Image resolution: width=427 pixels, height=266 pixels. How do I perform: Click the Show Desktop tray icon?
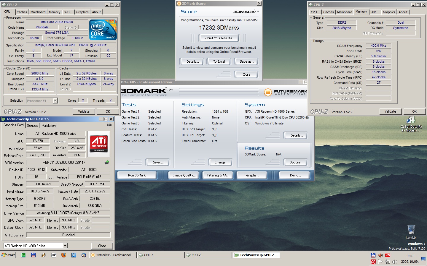423,259
